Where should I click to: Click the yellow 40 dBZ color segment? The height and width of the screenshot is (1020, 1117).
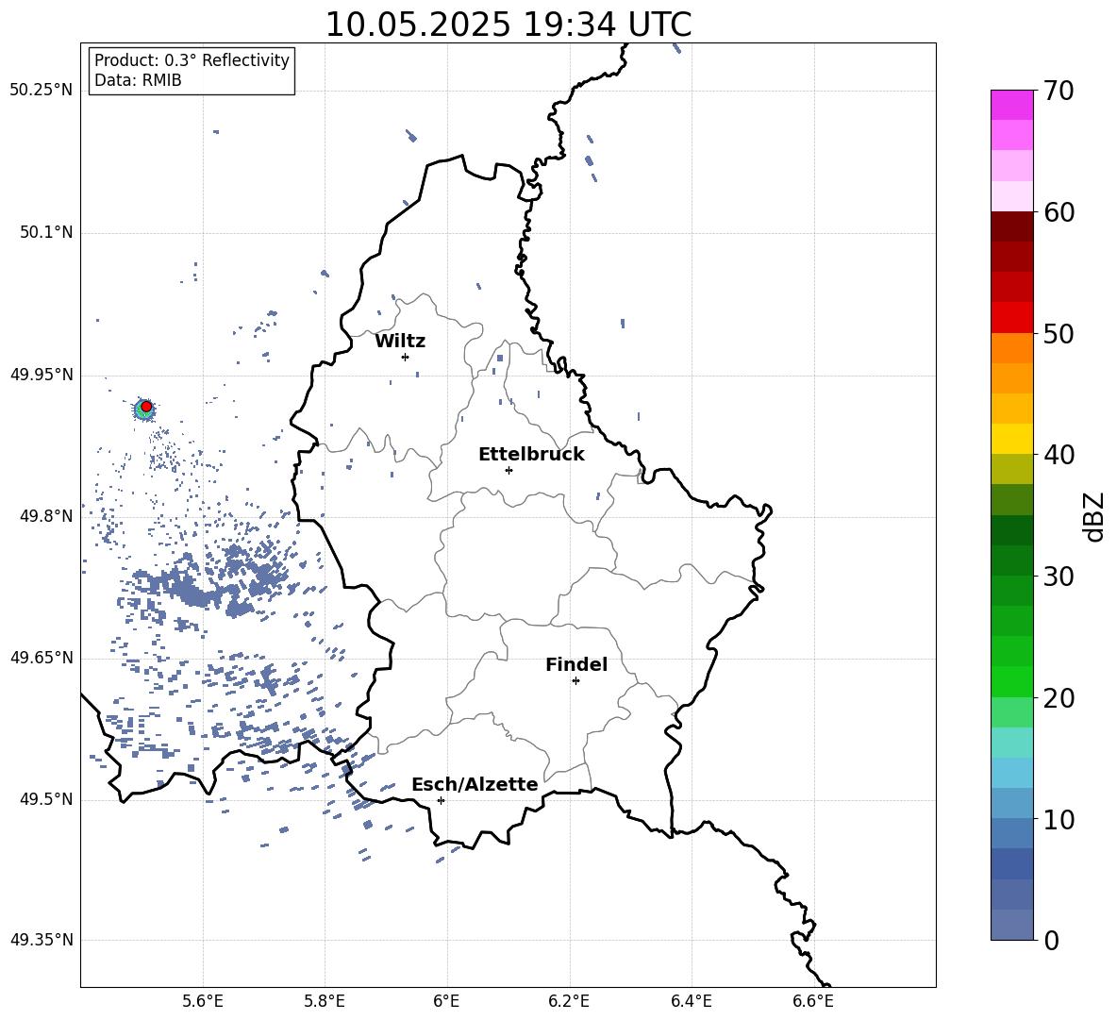pyautogui.click(x=1011, y=439)
